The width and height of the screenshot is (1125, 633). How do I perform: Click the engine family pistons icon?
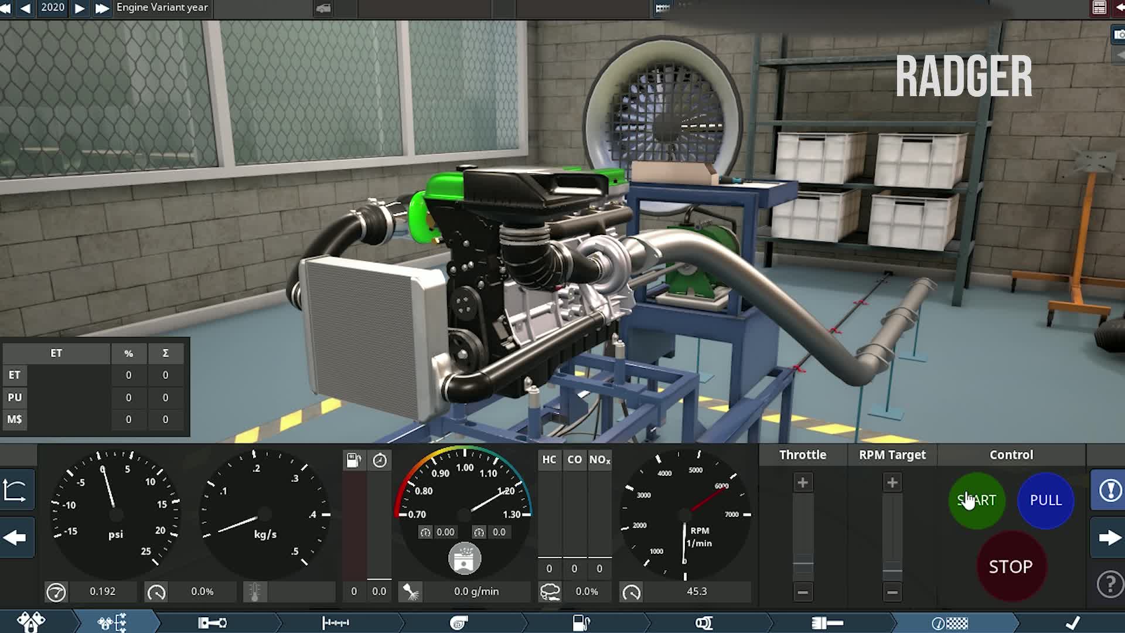tap(30, 621)
